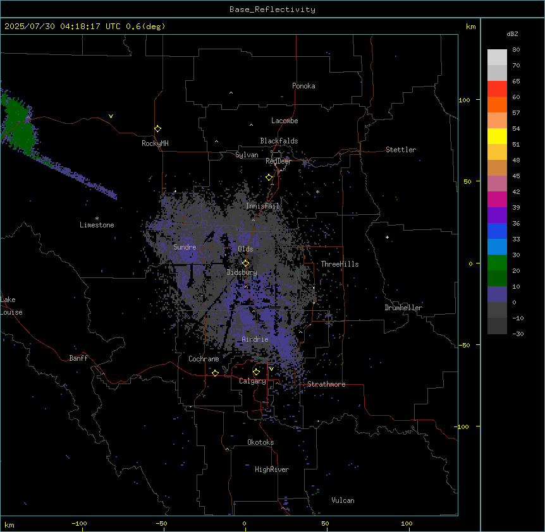
Task: Select the Blackfalds label
Action: pos(279,141)
